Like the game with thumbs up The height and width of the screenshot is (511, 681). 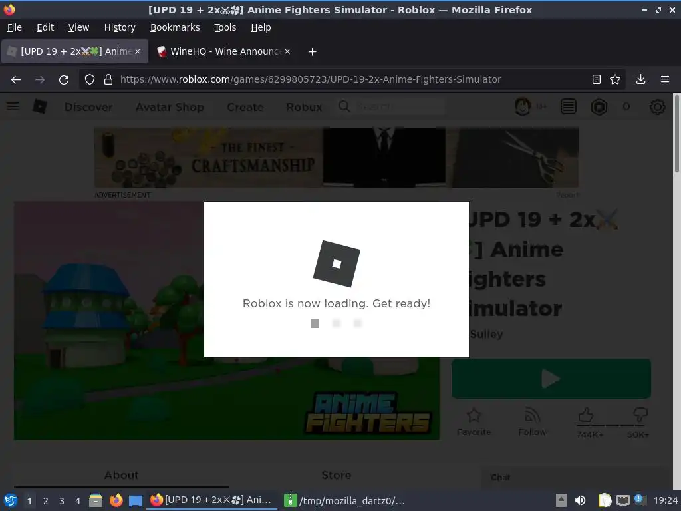[x=585, y=415]
